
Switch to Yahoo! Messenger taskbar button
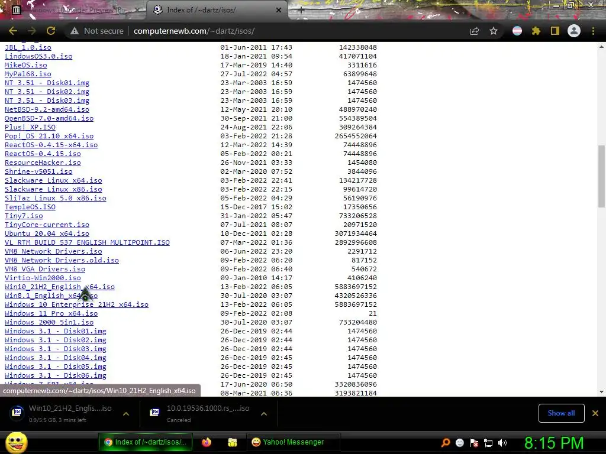[294, 442]
